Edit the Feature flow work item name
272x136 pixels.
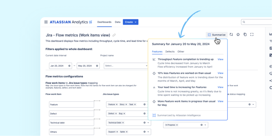(72, 104)
